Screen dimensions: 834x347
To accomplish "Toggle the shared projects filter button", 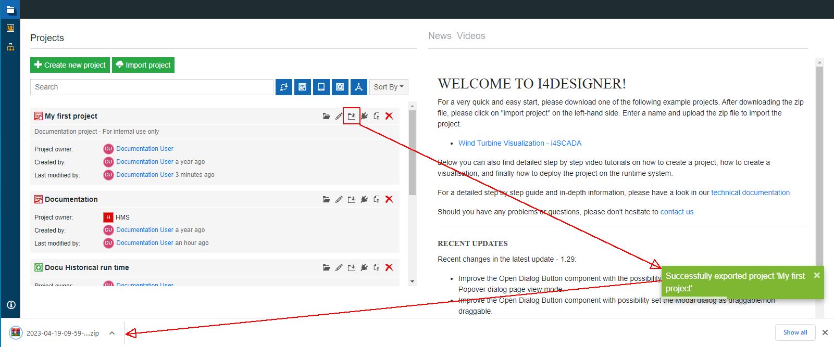I will (x=284, y=87).
